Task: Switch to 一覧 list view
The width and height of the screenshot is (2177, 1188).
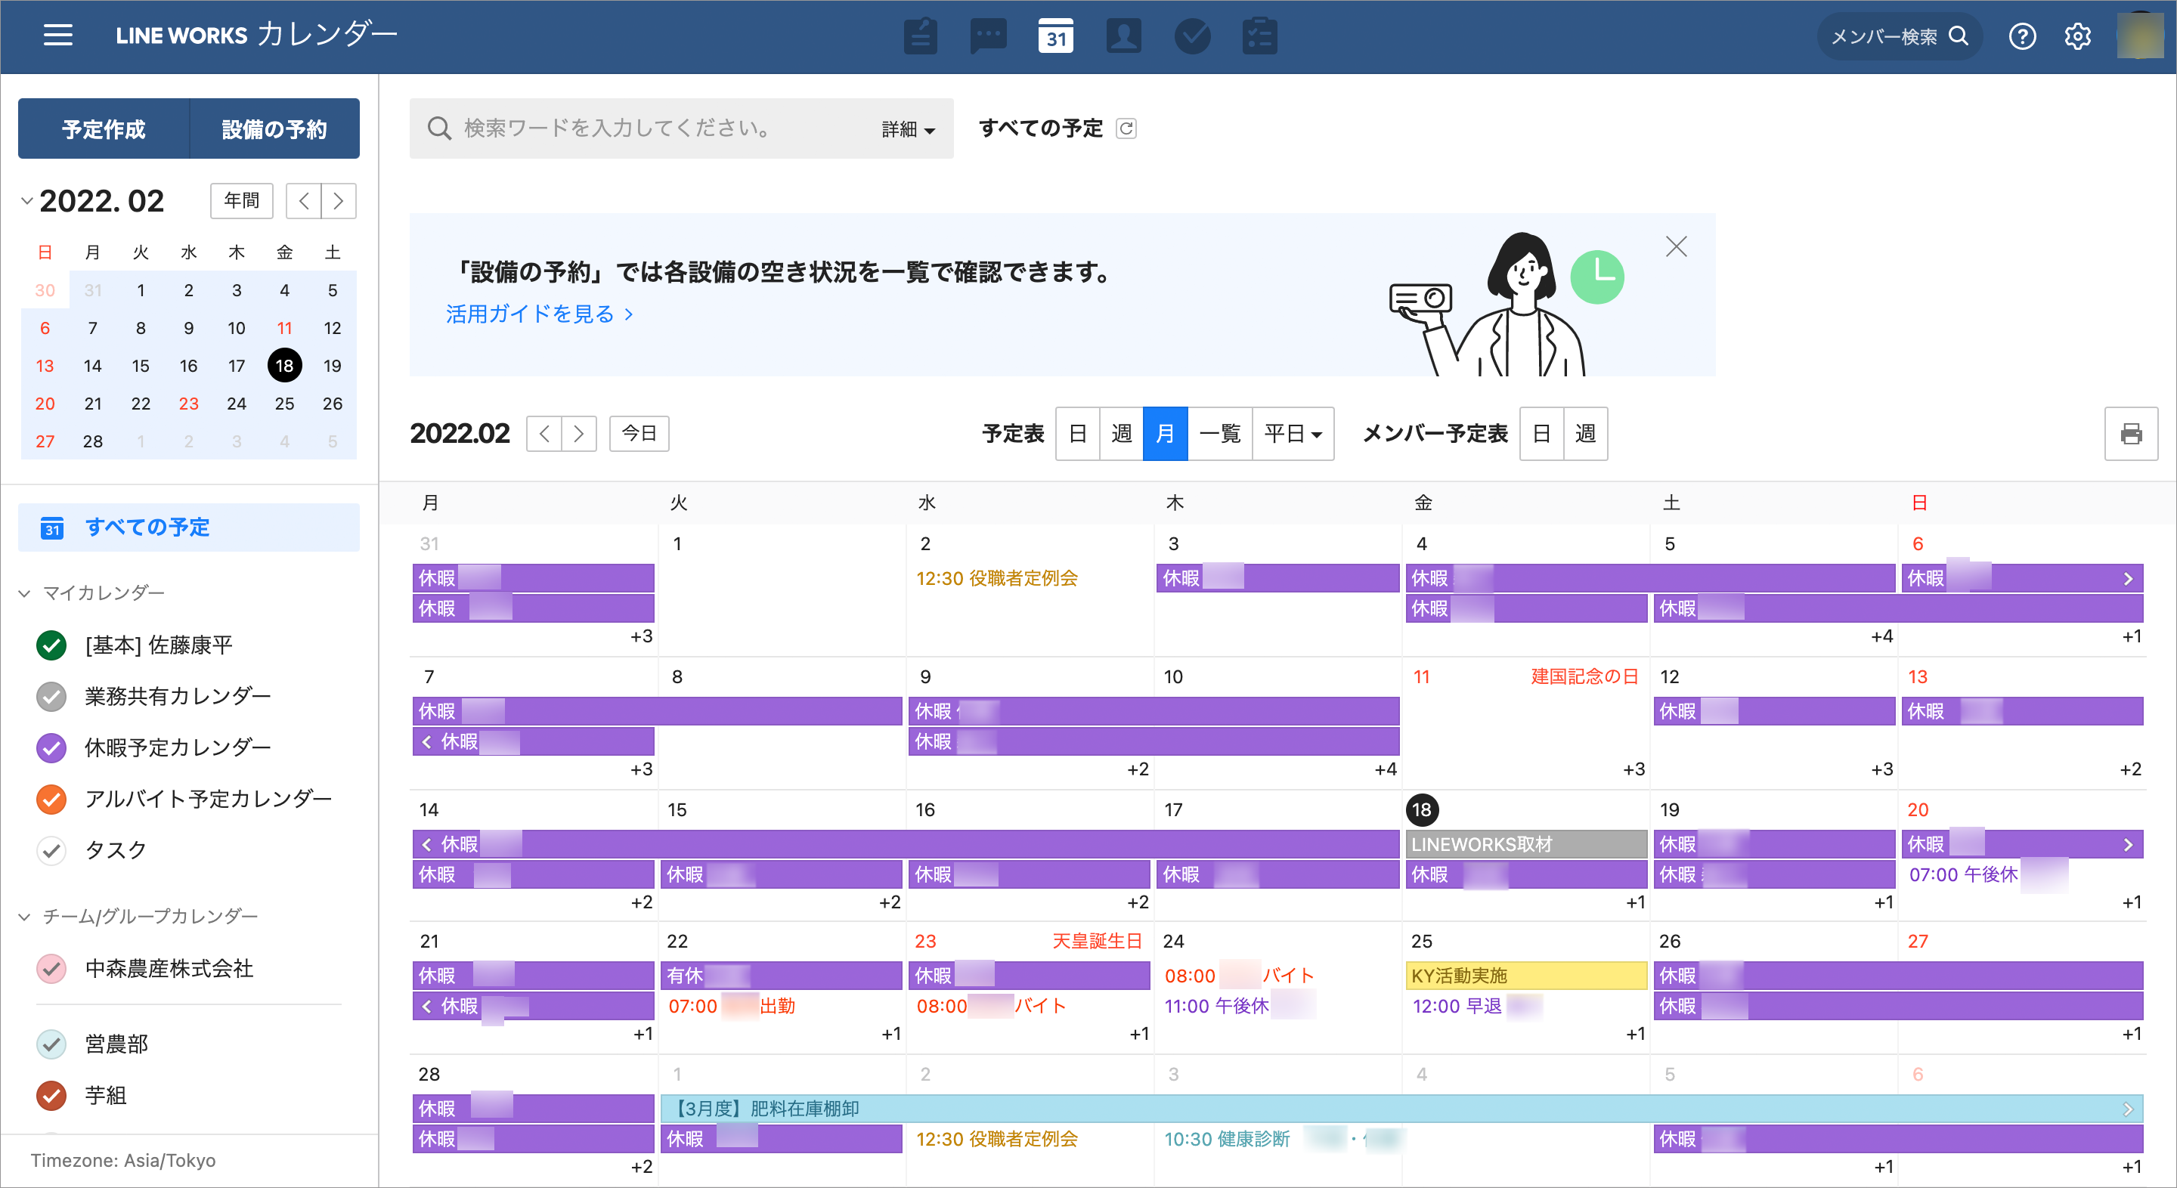Action: point(1219,434)
